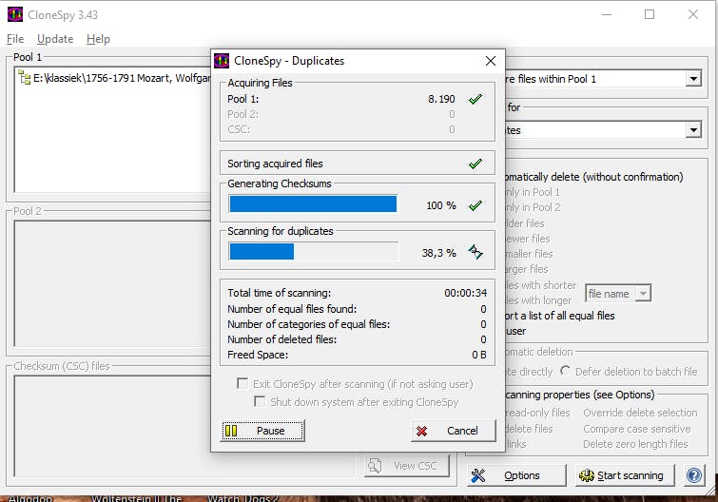Open help with the blue question mark
This screenshot has width=718, height=502.
694,475
